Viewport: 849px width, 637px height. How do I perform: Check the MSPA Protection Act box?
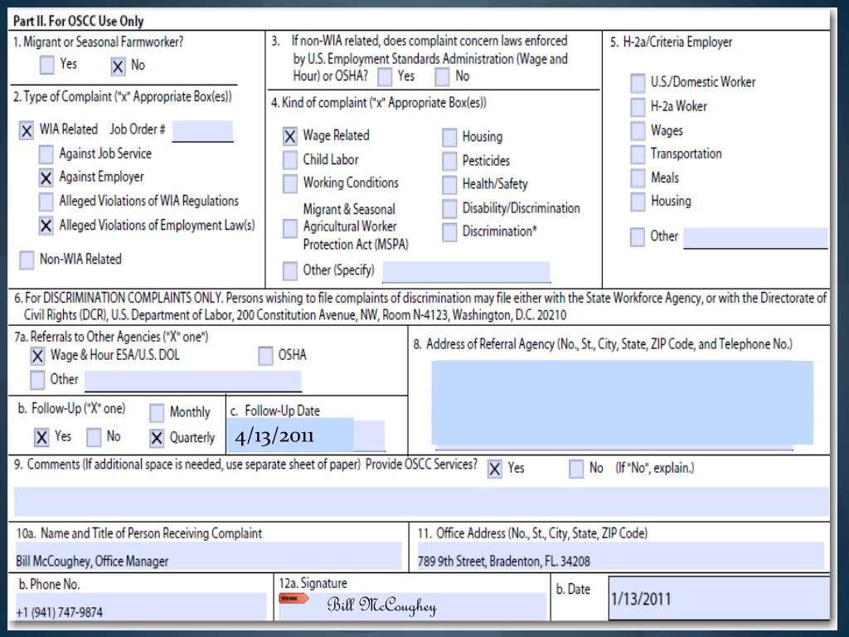tap(290, 229)
